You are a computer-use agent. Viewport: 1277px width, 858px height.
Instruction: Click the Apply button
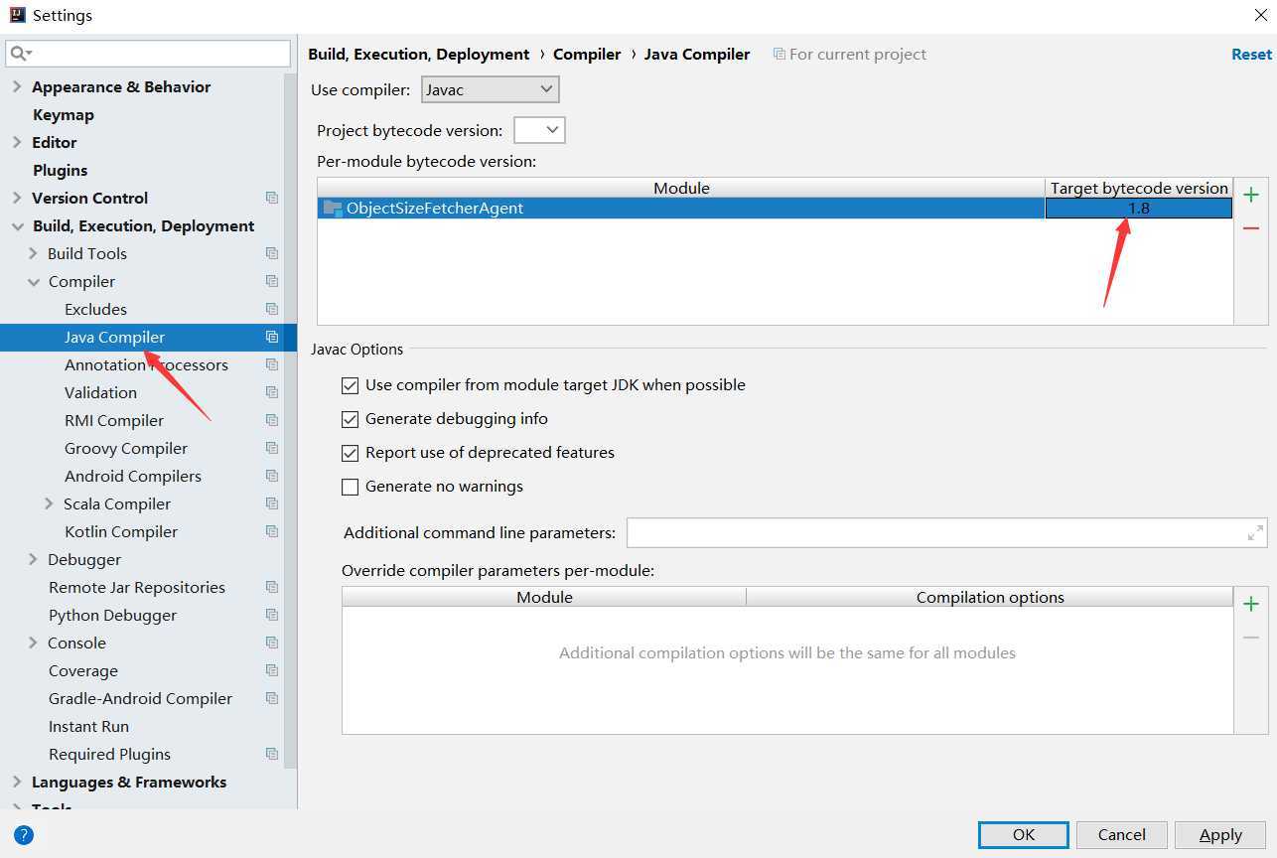(x=1220, y=834)
